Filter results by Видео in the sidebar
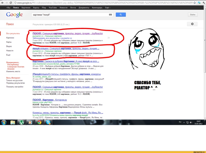Viewport: 206px width, 153px height. pyautogui.click(x=9, y=46)
